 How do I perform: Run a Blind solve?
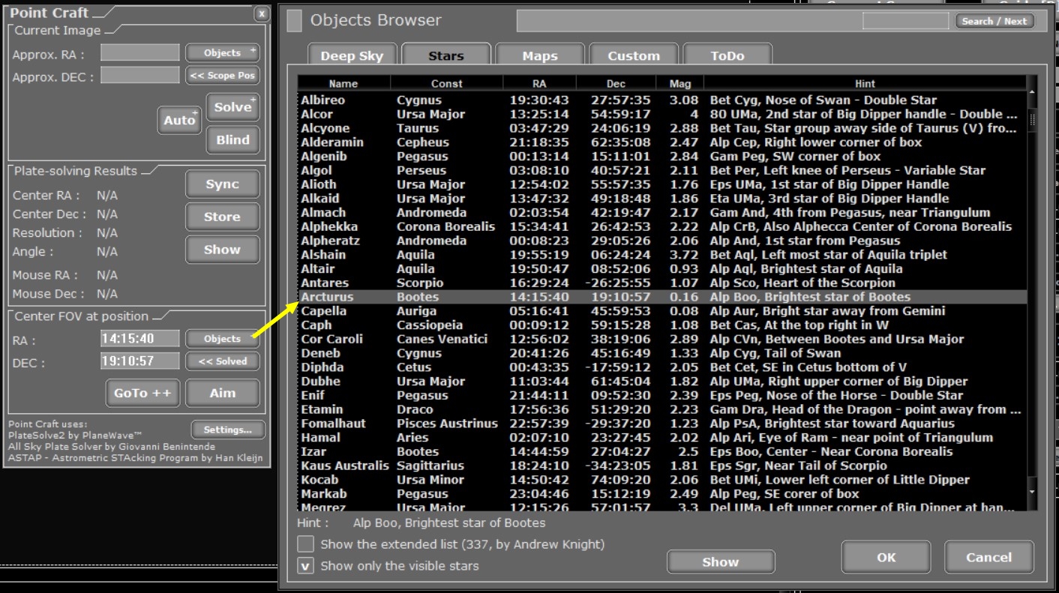[x=232, y=140]
